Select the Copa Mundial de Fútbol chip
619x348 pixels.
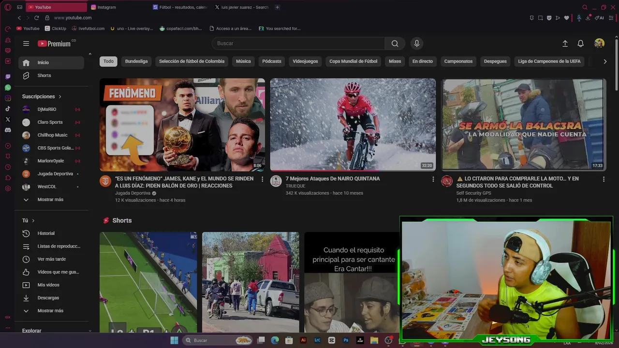(x=353, y=61)
